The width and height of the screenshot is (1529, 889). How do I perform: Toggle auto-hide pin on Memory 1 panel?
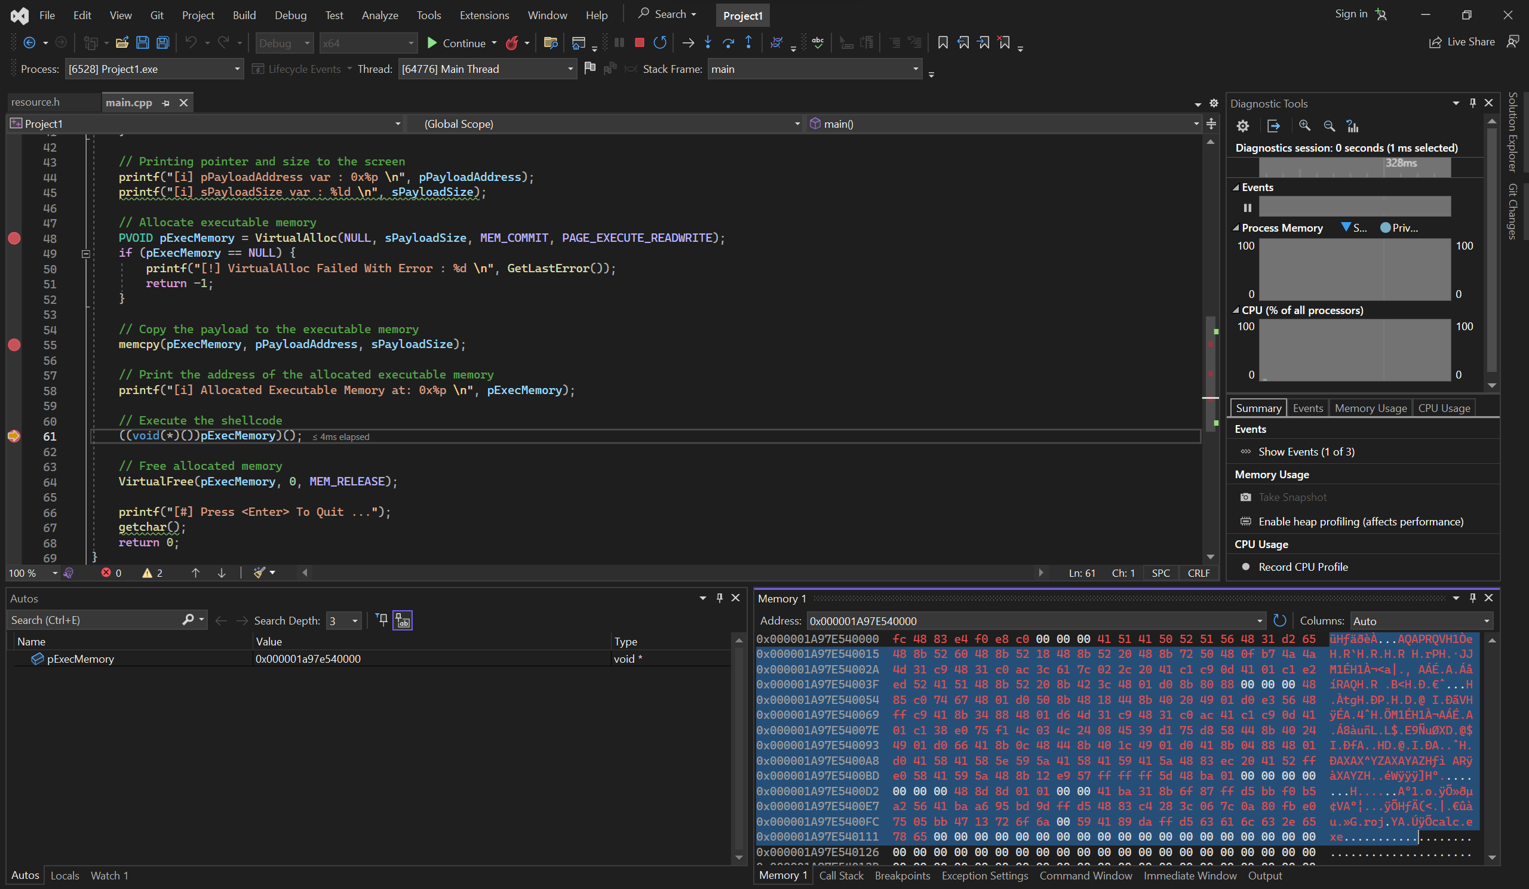click(1473, 598)
